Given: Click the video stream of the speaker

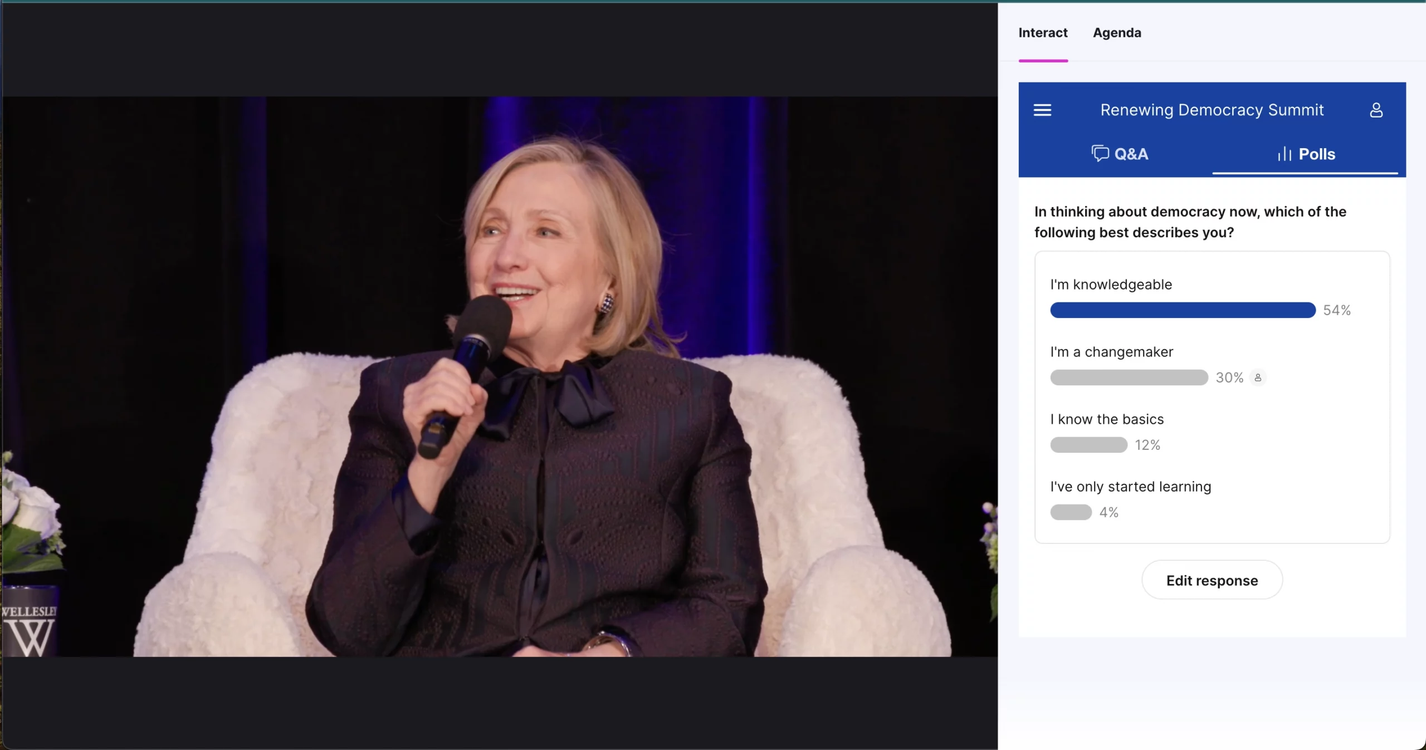Looking at the screenshot, I should tap(500, 376).
